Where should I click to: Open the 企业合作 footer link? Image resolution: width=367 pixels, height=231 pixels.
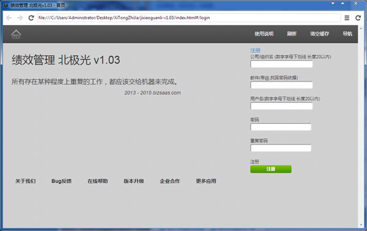[x=170, y=181]
